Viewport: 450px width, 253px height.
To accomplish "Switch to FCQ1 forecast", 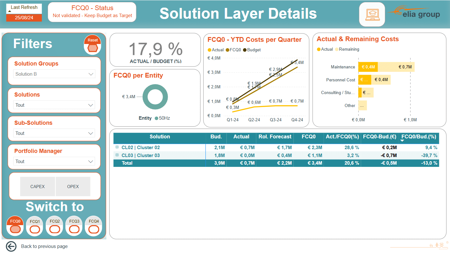I will 35,226.
